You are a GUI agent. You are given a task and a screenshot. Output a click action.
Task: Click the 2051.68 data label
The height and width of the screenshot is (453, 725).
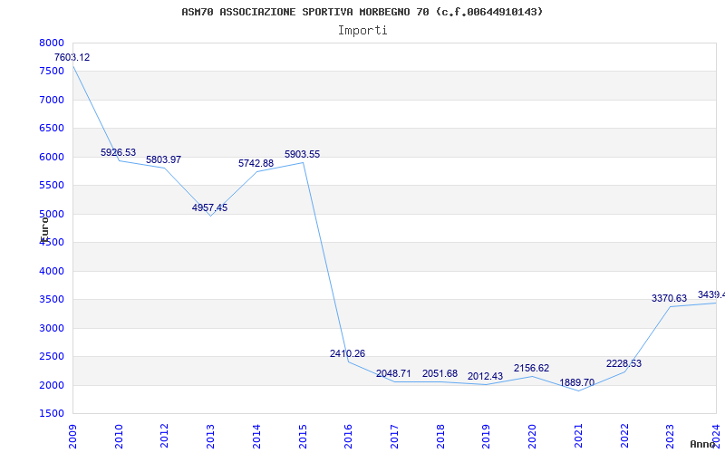440,373
